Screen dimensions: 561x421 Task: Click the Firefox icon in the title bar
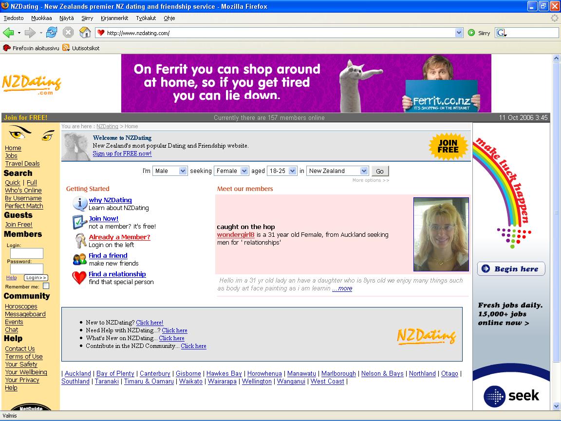5,6
